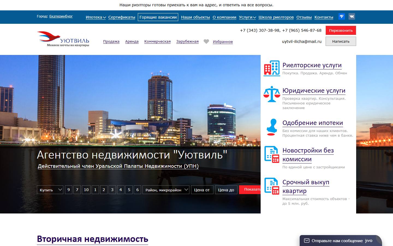Click the Новостройки без комиссии document icon
The width and height of the screenshot is (393, 246).
(272, 154)
